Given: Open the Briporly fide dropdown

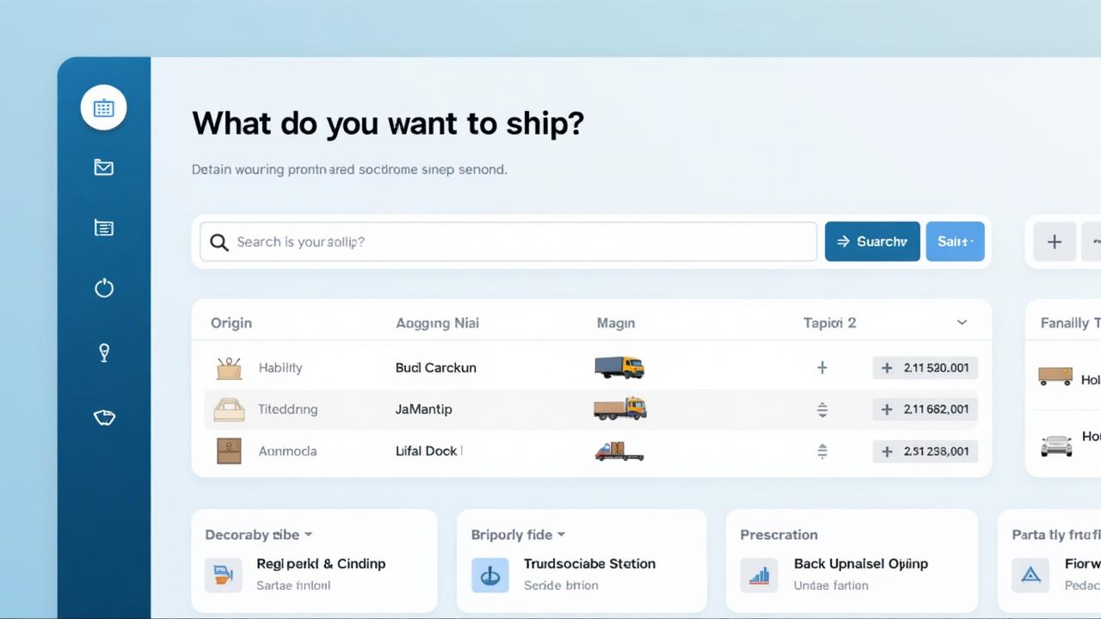Looking at the screenshot, I should click(519, 535).
